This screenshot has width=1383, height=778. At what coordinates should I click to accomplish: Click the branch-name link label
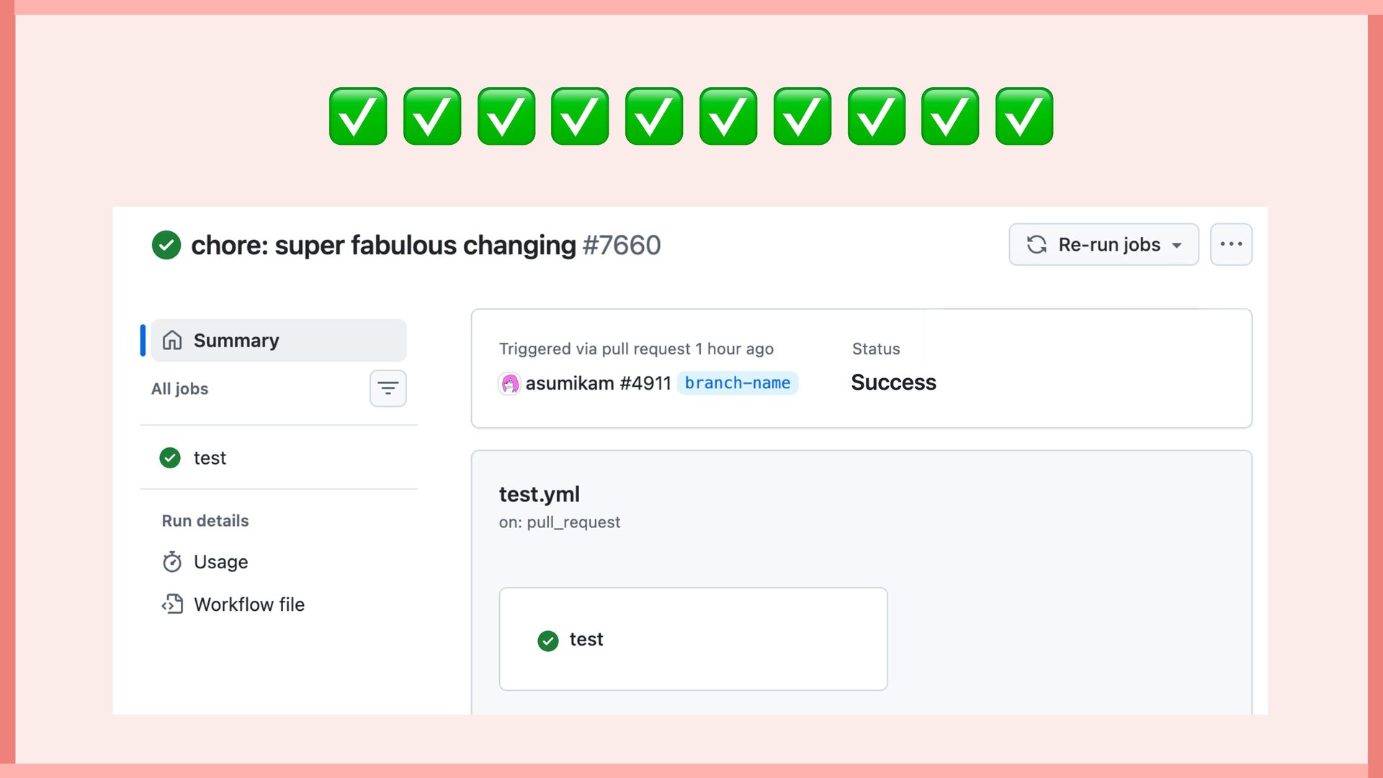737,383
